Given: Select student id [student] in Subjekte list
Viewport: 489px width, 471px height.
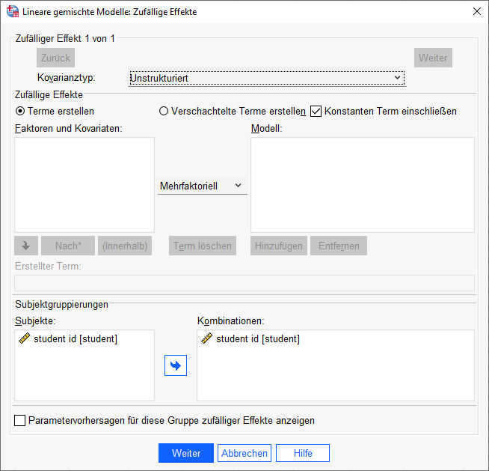Looking at the screenshot, I should tap(76, 339).
